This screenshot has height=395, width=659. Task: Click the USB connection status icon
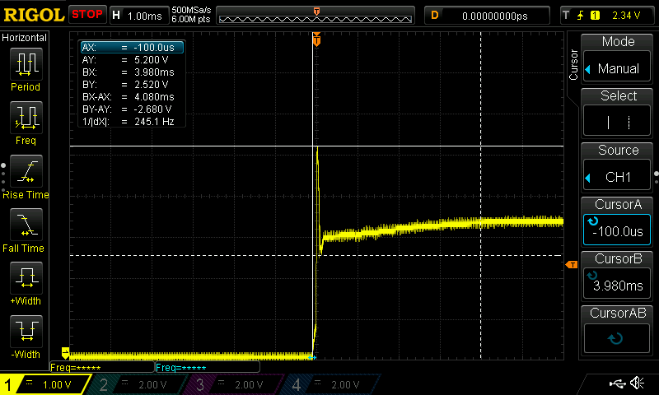pos(617,383)
